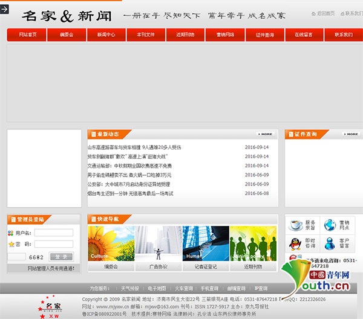Screen dimensions: 363x319
Task: Open the 在线留言 menu item
Action: (x=304, y=35)
